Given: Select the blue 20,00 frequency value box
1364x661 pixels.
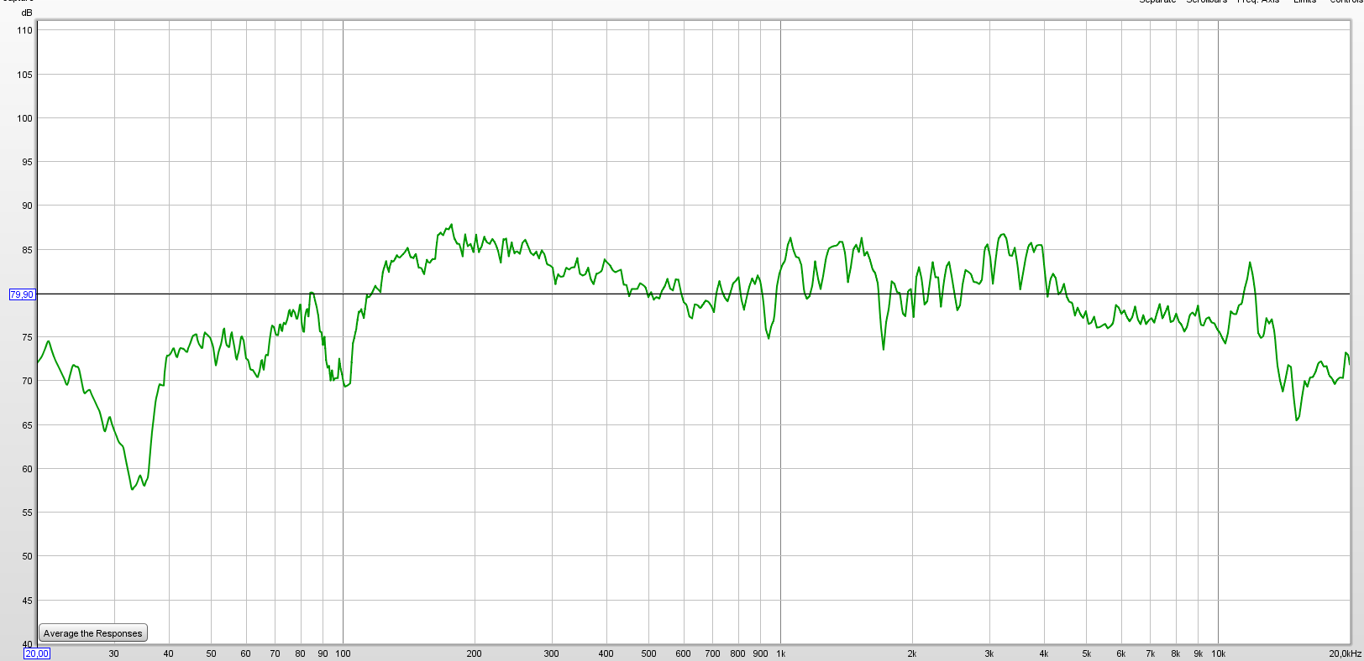Looking at the screenshot, I should pos(37,653).
